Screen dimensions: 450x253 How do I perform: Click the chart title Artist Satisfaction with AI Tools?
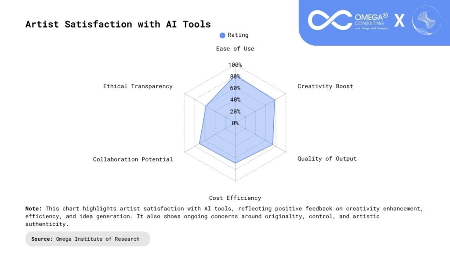tap(118, 25)
